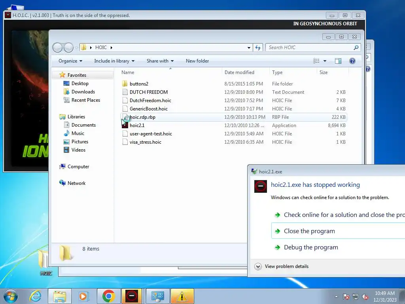Switch to HOIC app taskbar button
The image size is (405, 304).
pyautogui.click(x=132, y=296)
